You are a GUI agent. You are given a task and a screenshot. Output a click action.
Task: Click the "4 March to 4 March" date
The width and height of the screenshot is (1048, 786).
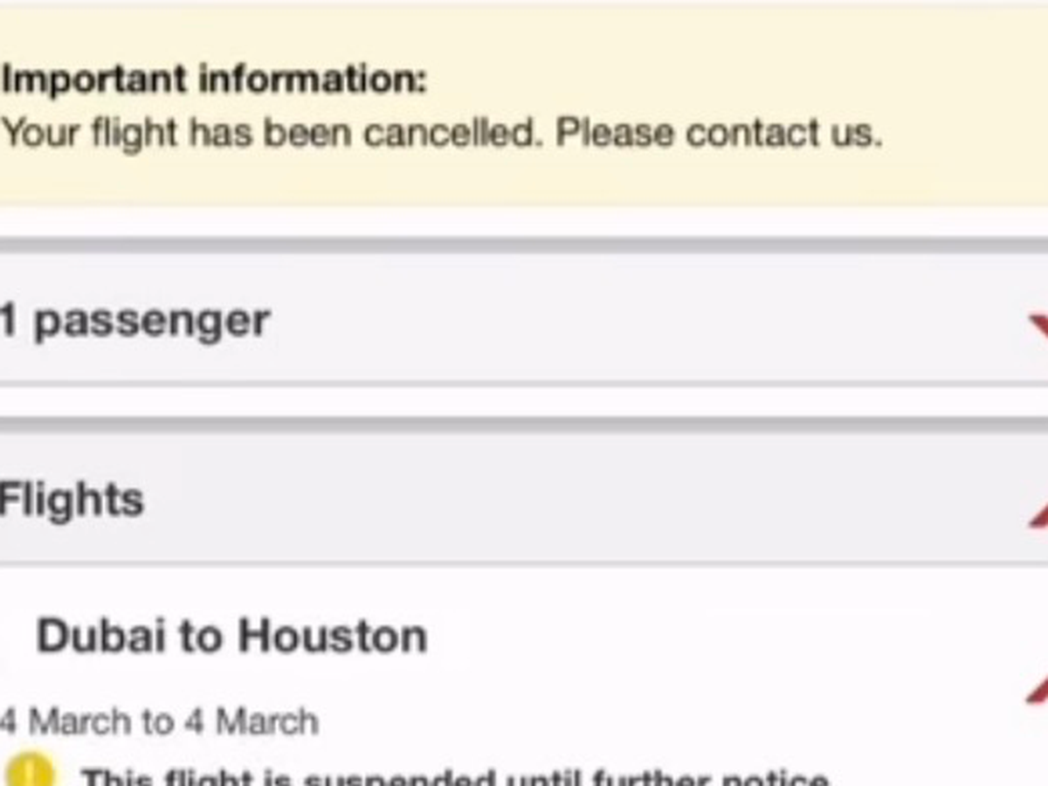point(159,722)
